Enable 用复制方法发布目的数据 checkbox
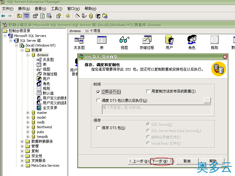Screen dimensions: 235x176 pos(148,91)
